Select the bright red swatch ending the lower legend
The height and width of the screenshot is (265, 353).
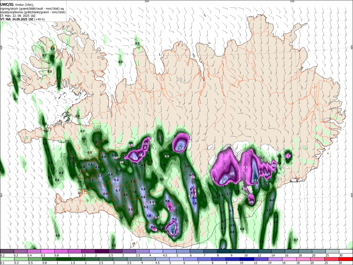tap(345, 259)
